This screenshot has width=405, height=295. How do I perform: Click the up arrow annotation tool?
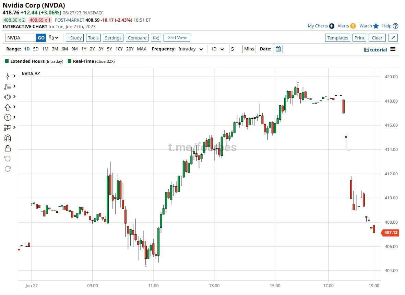pyautogui.click(x=8, y=107)
